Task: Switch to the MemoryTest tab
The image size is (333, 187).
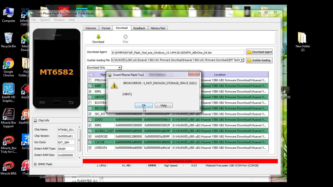Action: (158, 28)
